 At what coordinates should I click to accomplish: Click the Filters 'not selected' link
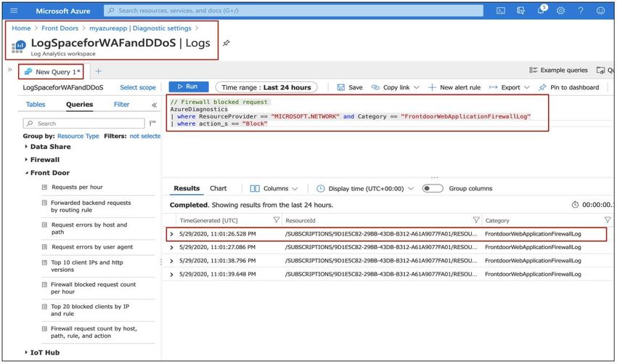click(x=144, y=136)
